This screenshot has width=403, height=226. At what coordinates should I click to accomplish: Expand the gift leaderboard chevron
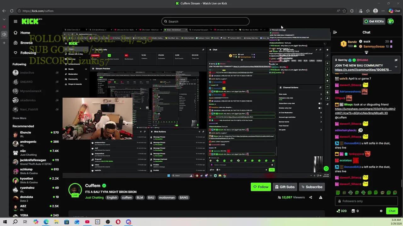[x=366, y=52]
